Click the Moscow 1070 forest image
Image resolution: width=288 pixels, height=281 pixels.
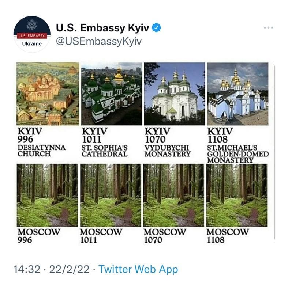pos(173,195)
